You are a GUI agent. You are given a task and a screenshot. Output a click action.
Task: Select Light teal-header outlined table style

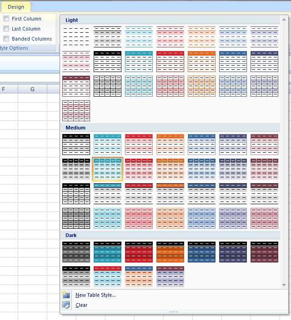click(139, 62)
